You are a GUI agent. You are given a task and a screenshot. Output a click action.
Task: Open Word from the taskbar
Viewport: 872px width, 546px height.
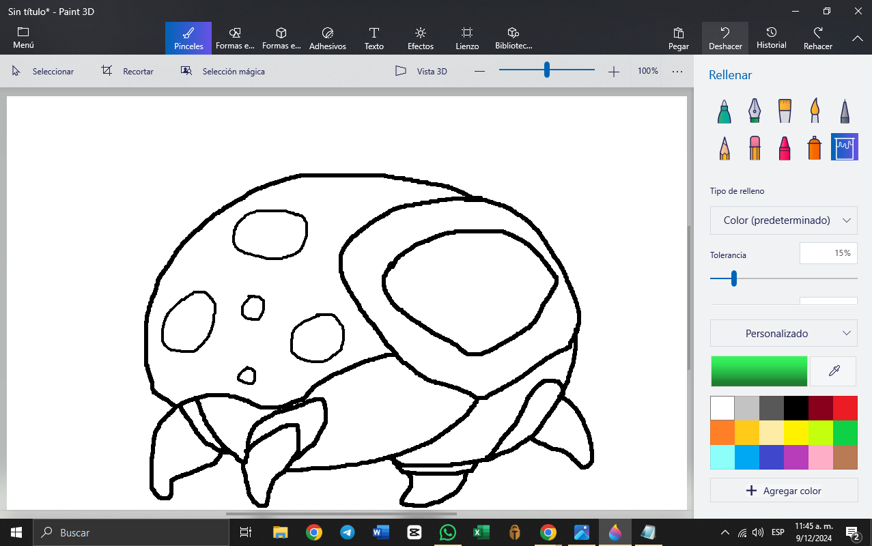click(x=380, y=532)
